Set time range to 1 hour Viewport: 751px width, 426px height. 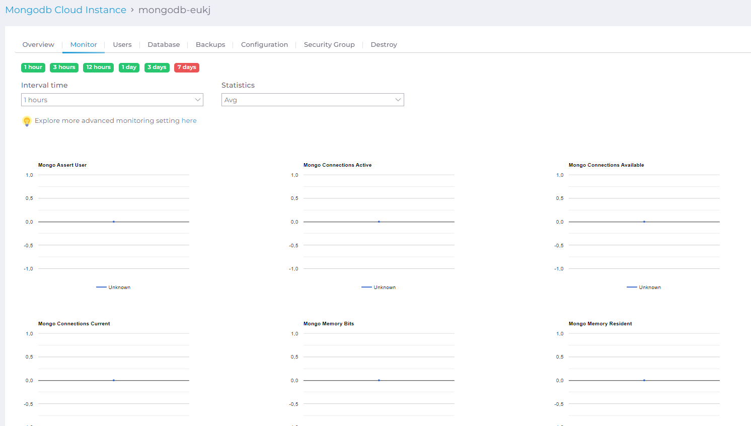(33, 67)
